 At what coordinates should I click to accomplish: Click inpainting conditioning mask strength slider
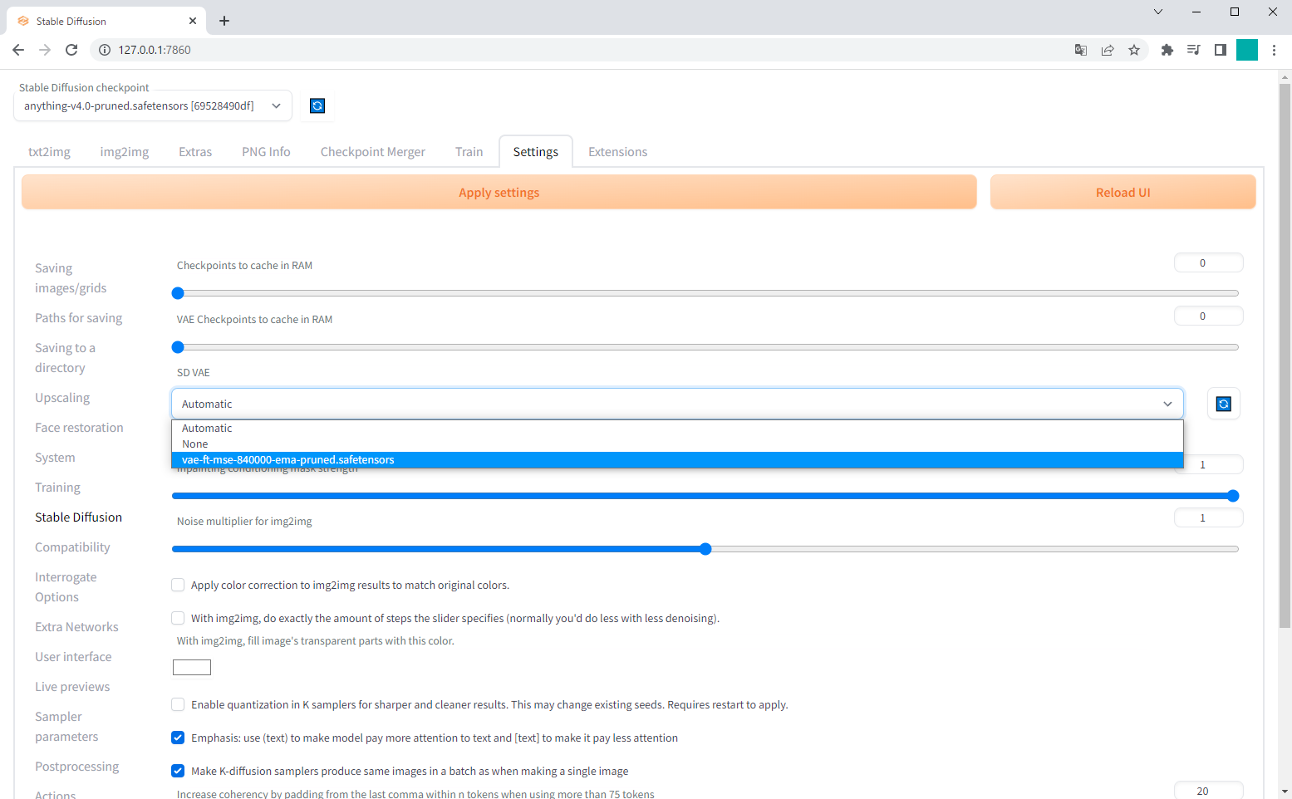(705, 496)
